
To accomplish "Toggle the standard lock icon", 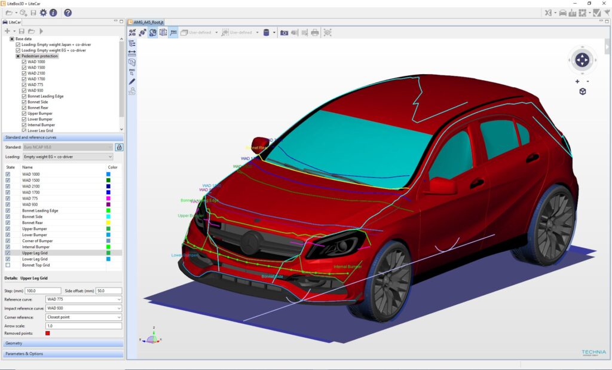I will [119, 147].
